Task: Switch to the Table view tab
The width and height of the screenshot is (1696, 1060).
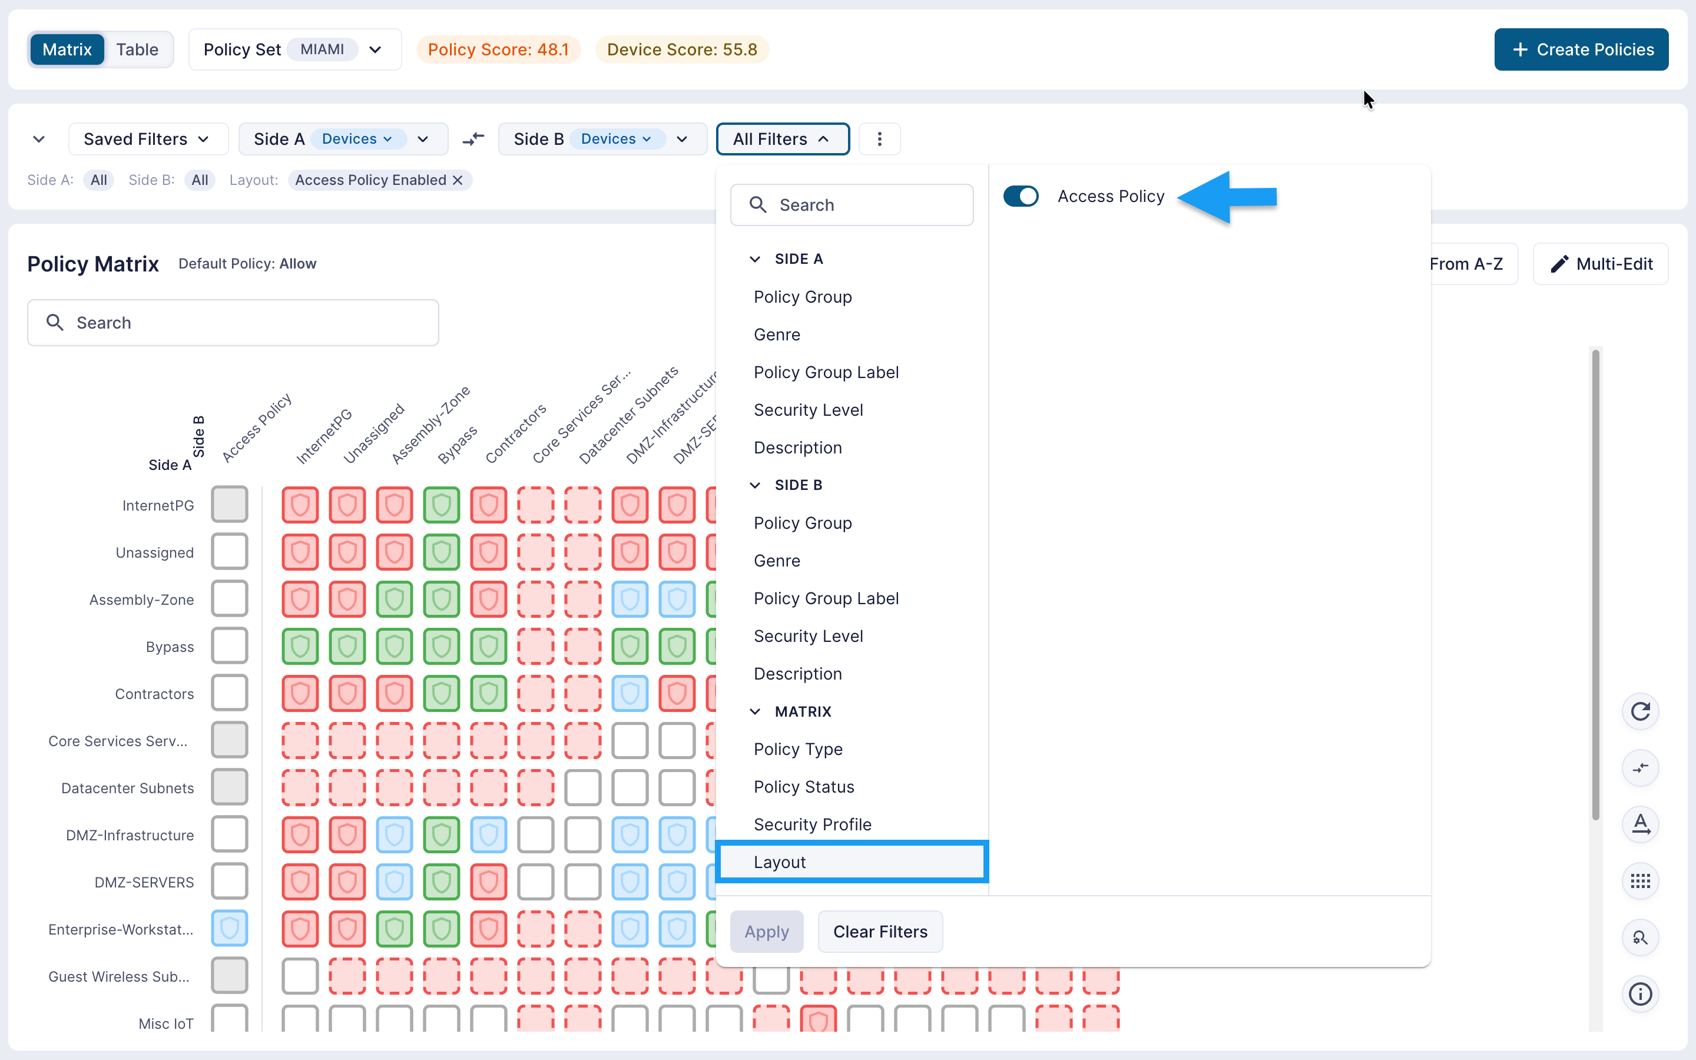Action: (137, 50)
